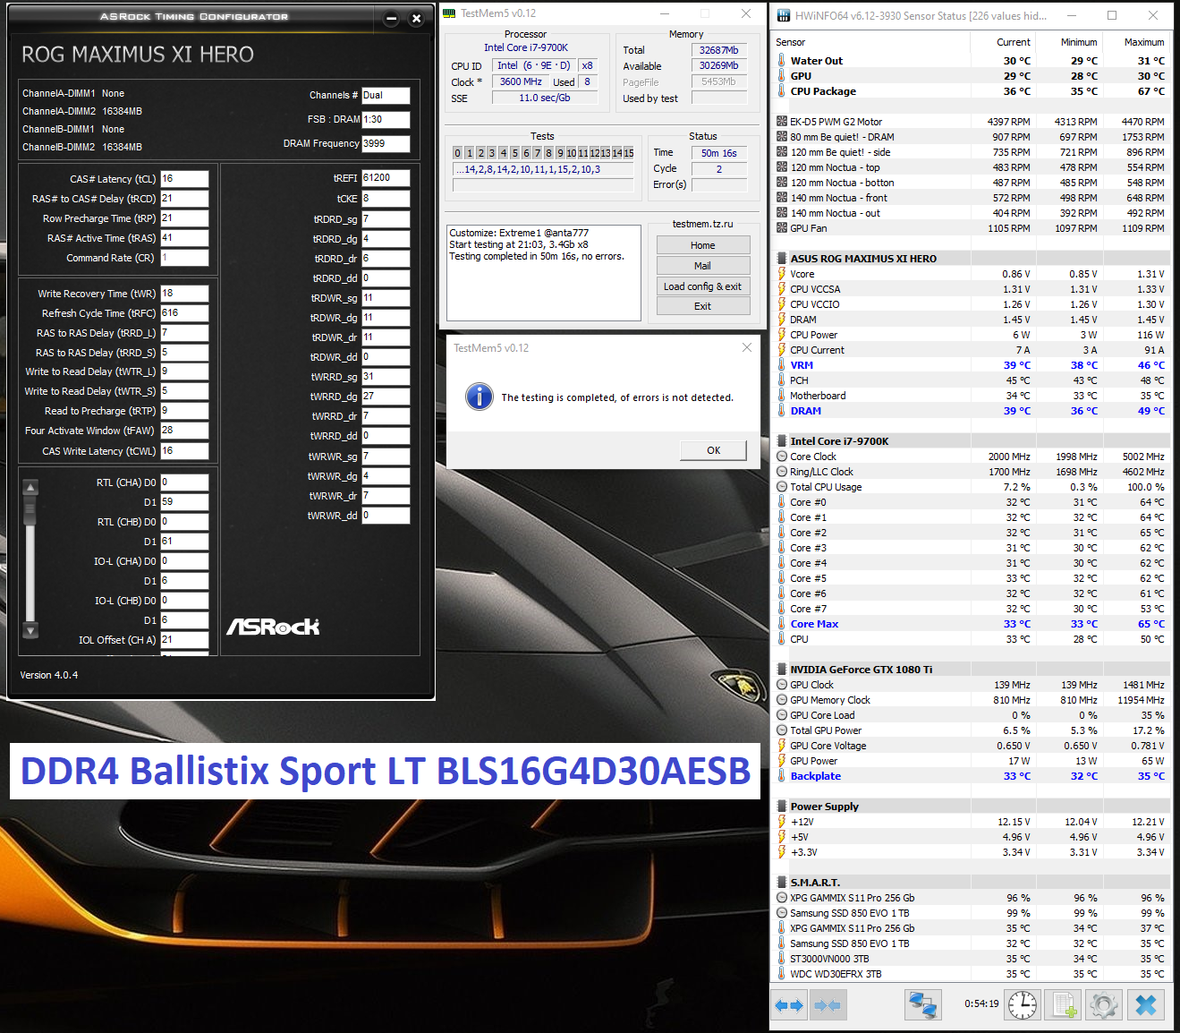
Task: Click the Exit button in TestMem5
Action: (703, 306)
